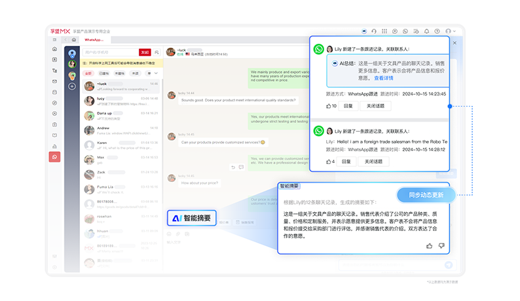Thumbs down the smart summary
The width and height of the screenshot is (520, 301).
click(441, 245)
